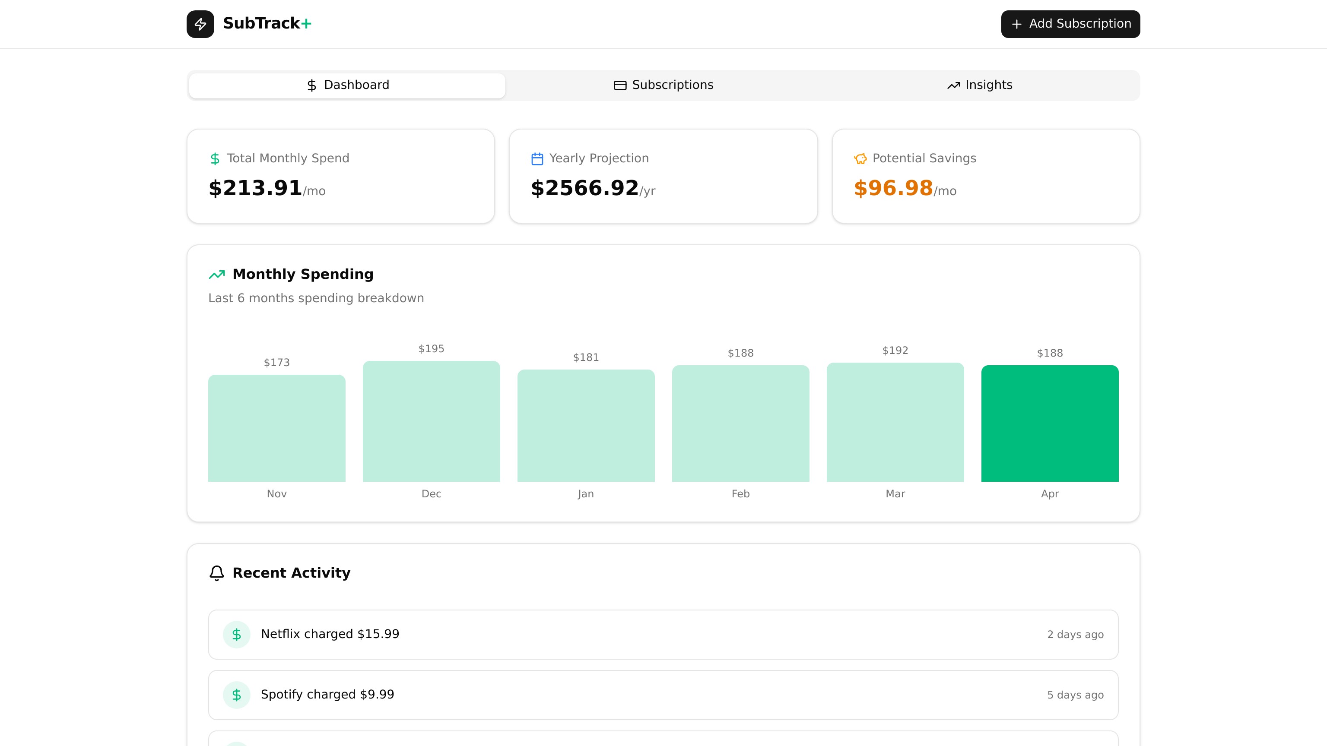Click the bell icon next to Recent Activity
1327x746 pixels.
click(x=217, y=573)
